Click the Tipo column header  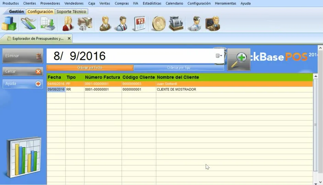coord(71,77)
